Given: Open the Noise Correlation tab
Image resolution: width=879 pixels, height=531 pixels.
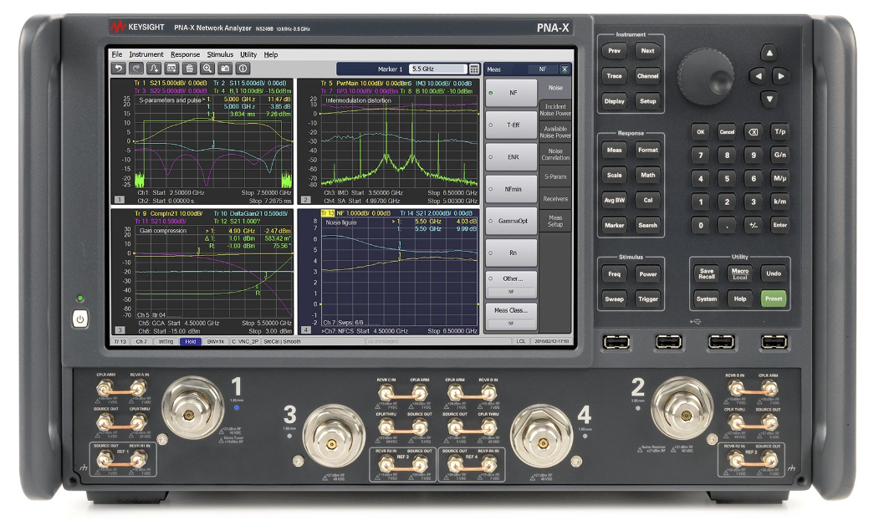Looking at the screenshot, I should coord(555,155).
